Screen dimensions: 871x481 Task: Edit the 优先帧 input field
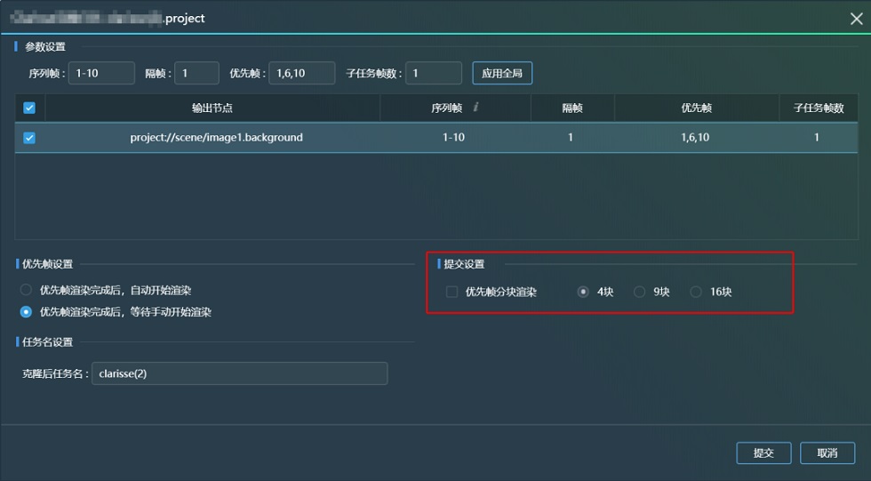pos(302,73)
